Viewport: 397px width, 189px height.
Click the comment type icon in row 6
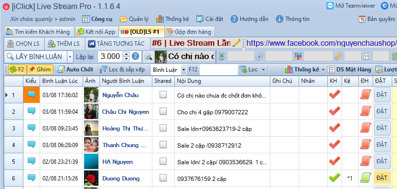point(32,178)
